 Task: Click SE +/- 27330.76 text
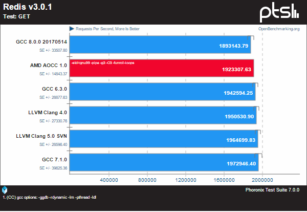point(53,121)
